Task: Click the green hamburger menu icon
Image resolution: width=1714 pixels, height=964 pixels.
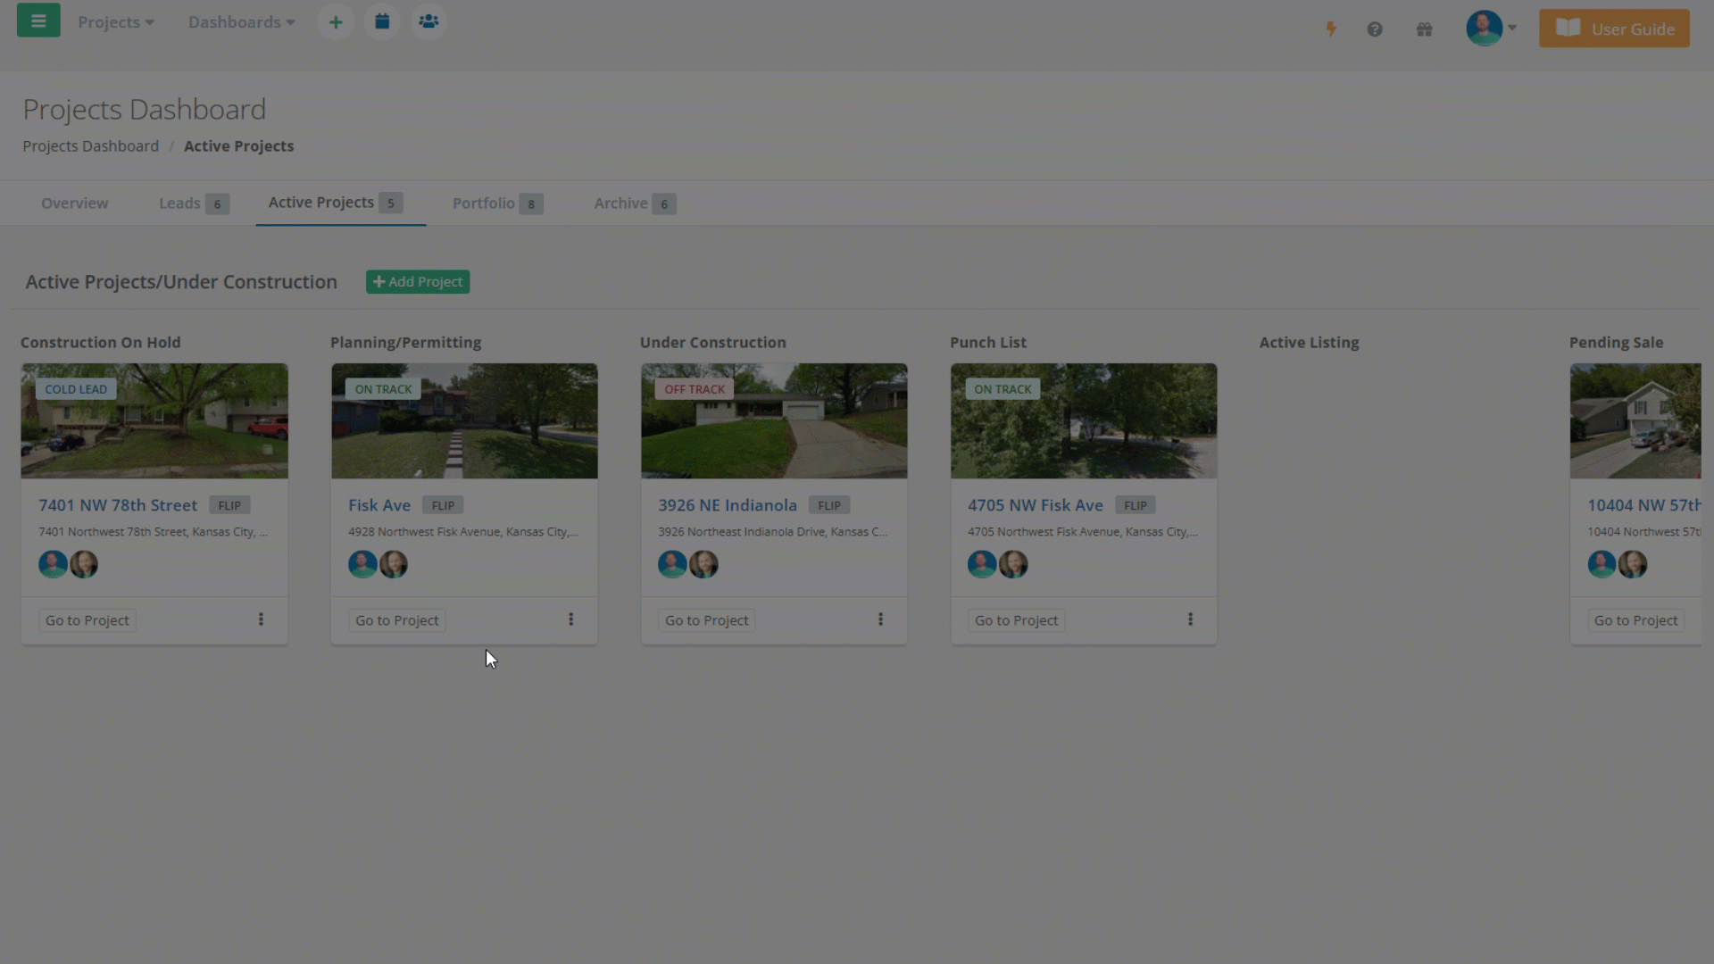Action: pos(38,21)
